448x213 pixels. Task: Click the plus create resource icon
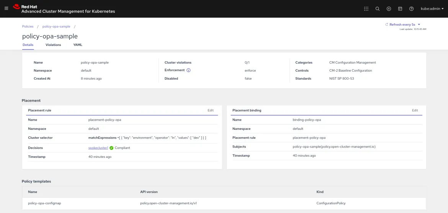point(389,8)
